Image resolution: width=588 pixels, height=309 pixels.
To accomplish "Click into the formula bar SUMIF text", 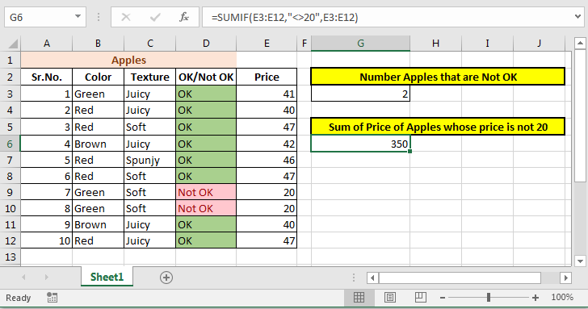I will (284, 17).
